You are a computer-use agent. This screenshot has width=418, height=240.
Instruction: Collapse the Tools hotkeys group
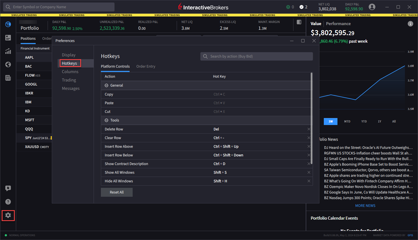[106, 120]
